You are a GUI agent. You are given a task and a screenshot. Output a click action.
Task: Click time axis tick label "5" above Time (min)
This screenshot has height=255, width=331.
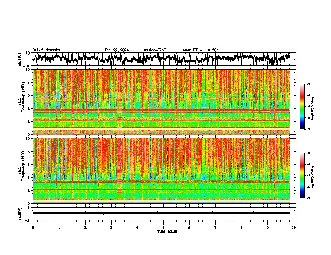point(163,227)
